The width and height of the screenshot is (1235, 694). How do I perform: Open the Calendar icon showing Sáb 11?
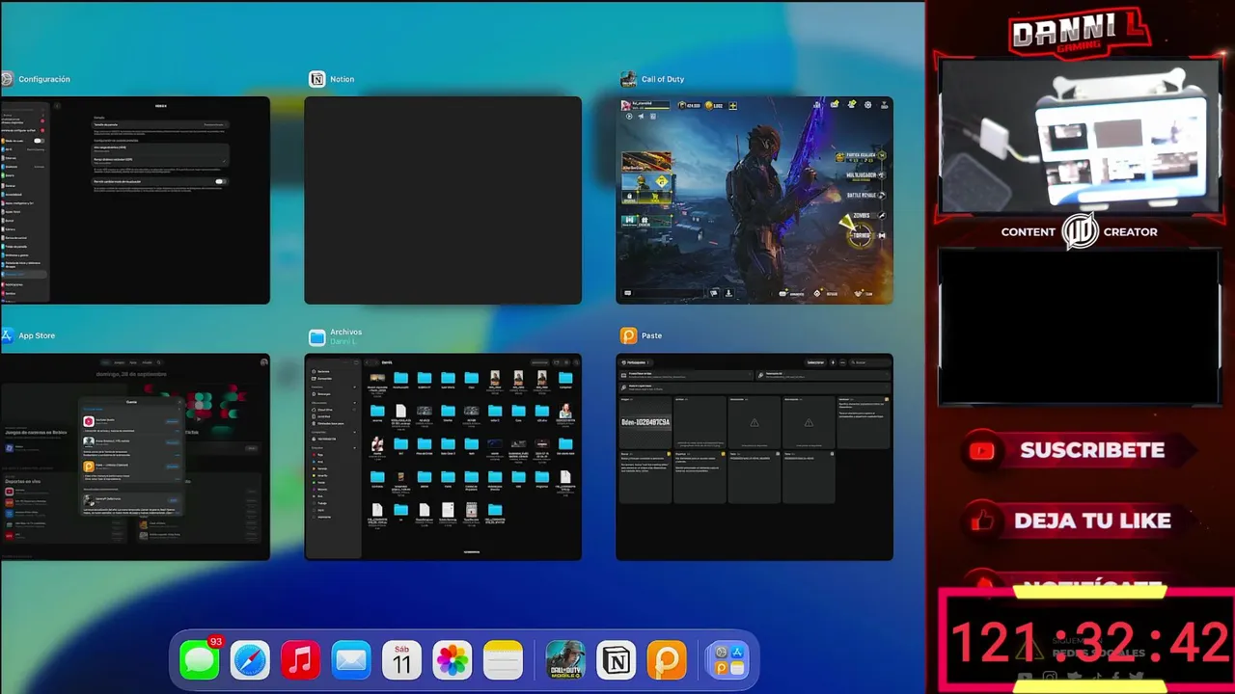(401, 661)
